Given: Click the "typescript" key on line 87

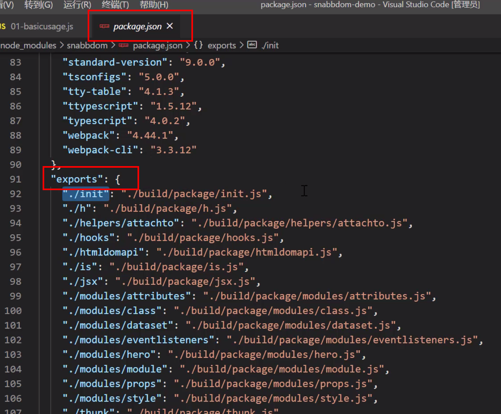Looking at the screenshot, I should tap(97, 121).
